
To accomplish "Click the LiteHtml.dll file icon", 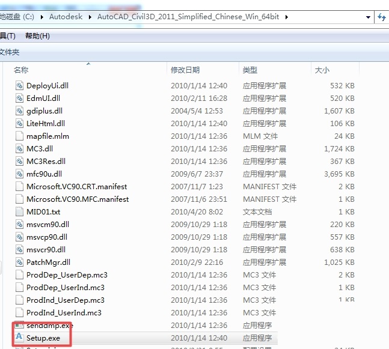I will 19,123.
